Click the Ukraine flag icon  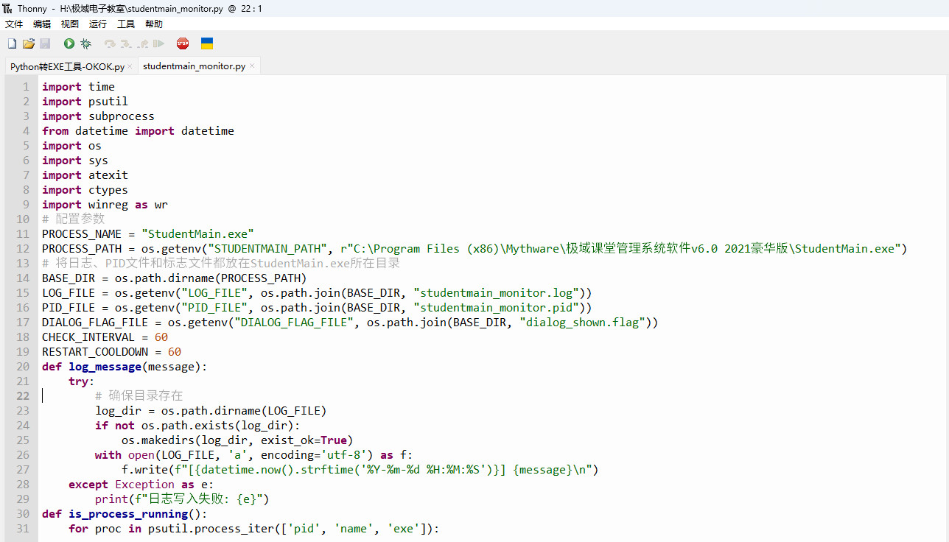click(207, 44)
